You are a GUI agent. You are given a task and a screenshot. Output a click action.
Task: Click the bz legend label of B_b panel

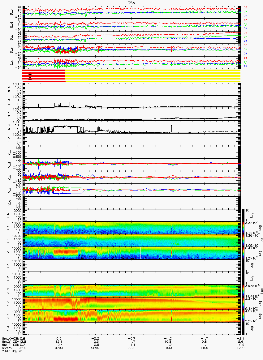click(x=245, y=7)
